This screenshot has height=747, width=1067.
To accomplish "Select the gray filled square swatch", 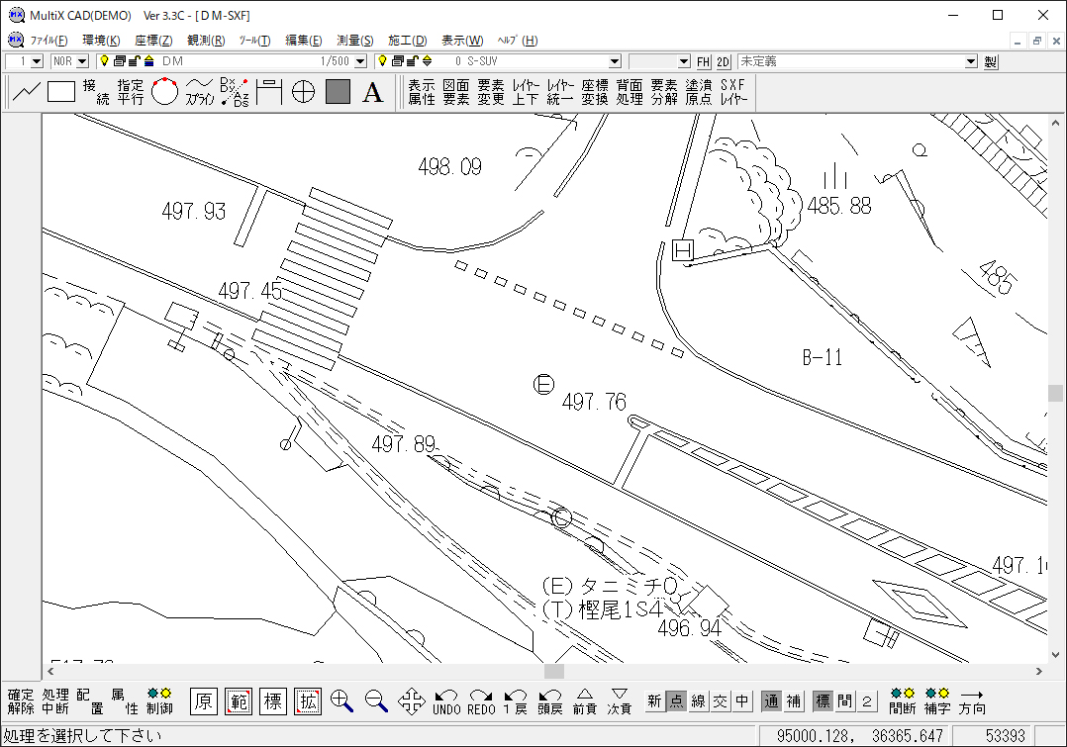I will 338,92.
